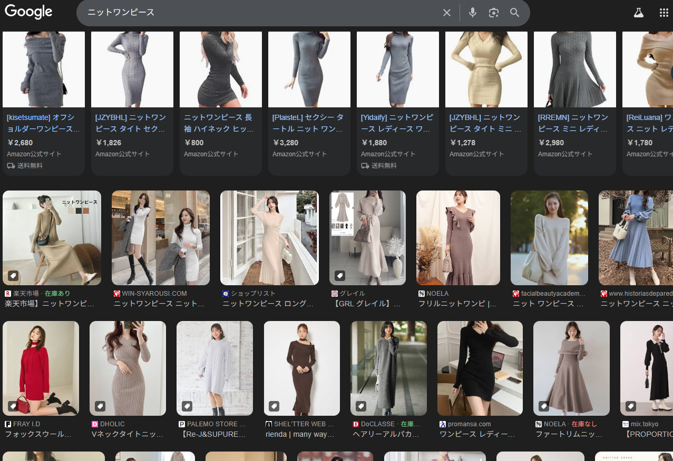
Task: Click the magnifying glass search button
Action: pos(514,13)
